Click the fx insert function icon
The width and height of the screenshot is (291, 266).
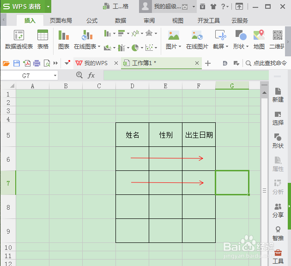pyautogui.click(x=91, y=75)
